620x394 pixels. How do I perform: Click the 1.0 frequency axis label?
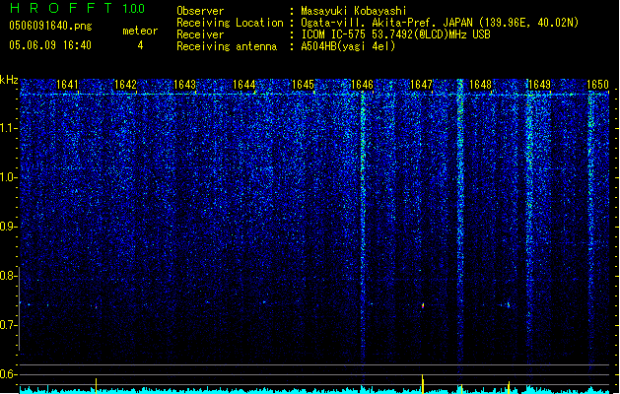(x=9, y=177)
